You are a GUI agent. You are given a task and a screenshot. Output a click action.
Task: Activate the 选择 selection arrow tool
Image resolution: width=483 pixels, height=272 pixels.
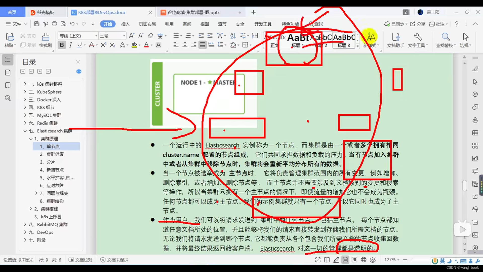[x=465, y=40]
